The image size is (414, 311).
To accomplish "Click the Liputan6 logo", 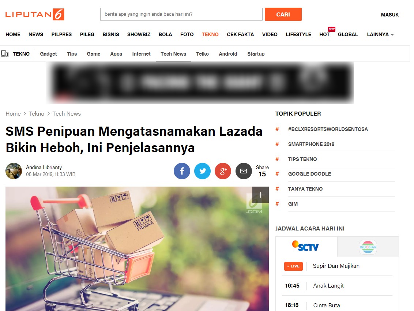I will 35,14.
